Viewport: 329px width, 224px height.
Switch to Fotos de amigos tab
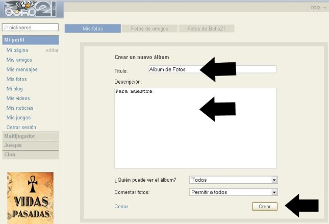tap(149, 29)
